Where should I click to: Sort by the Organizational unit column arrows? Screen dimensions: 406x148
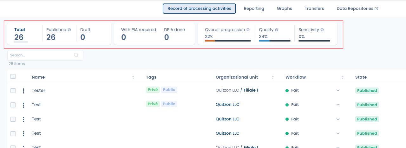[x=273, y=77]
